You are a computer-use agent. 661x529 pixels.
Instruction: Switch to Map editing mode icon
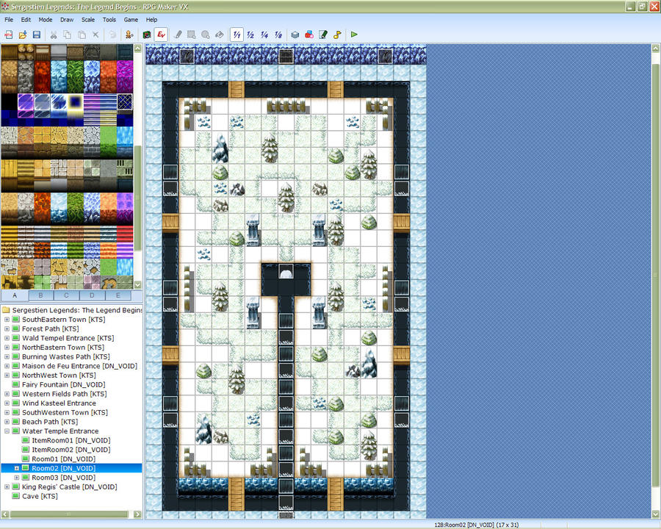click(147, 35)
